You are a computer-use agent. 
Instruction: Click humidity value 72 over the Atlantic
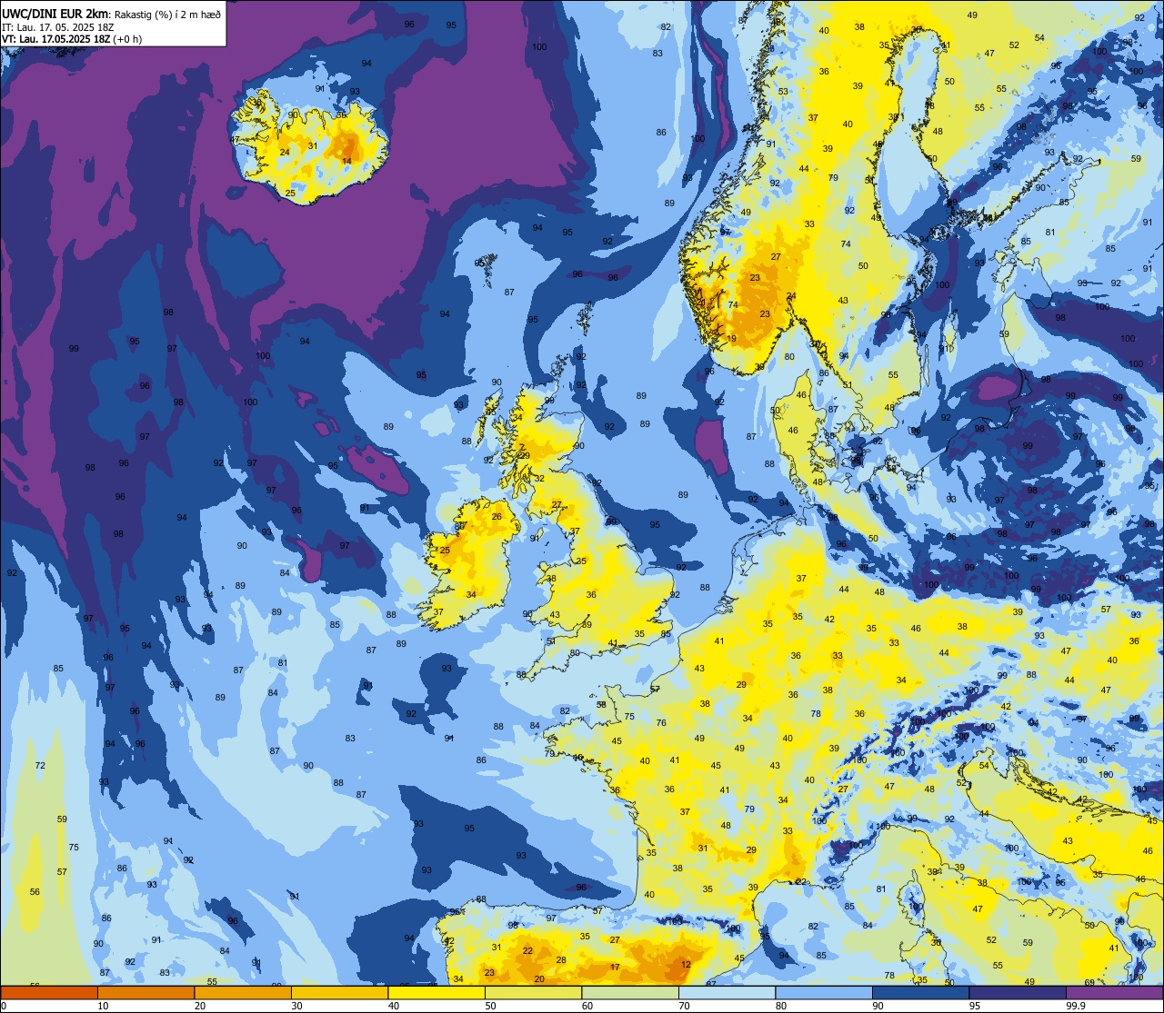point(40,766)
